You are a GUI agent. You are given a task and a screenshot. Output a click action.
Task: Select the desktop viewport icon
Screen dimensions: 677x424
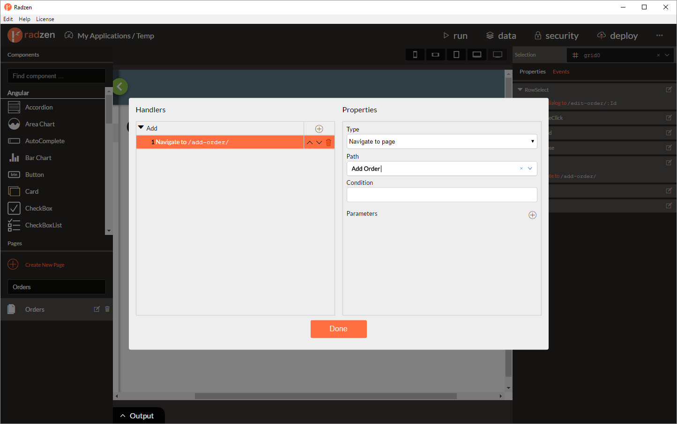coord(498,55)
